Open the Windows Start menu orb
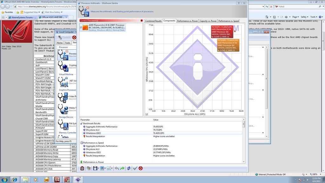Viewport: 325px width, 183px height. click(x=4, y=180)
